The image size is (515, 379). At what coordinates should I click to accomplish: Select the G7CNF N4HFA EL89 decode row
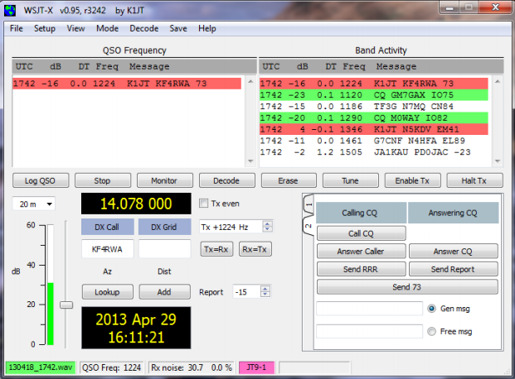pyautogui.click(x=374, y=141)
